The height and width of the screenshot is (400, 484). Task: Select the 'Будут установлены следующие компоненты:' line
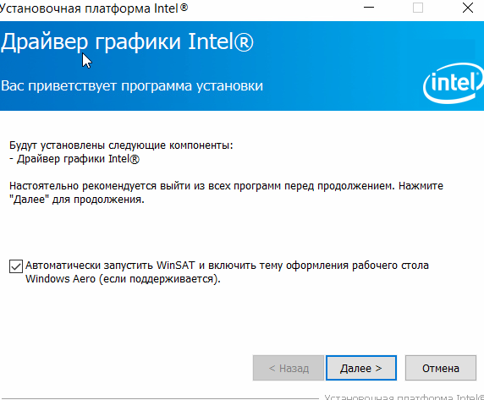coord(121,145)
